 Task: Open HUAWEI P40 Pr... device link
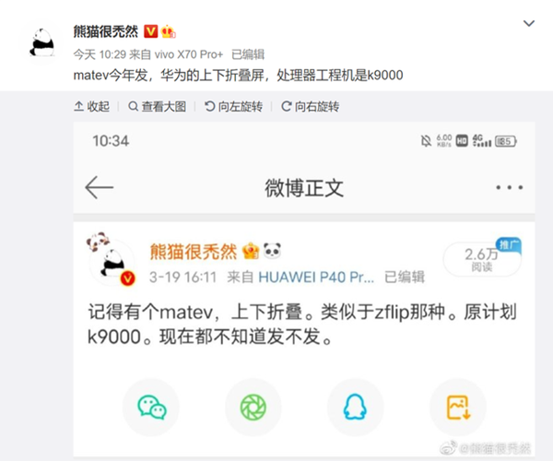coord(316,278)
